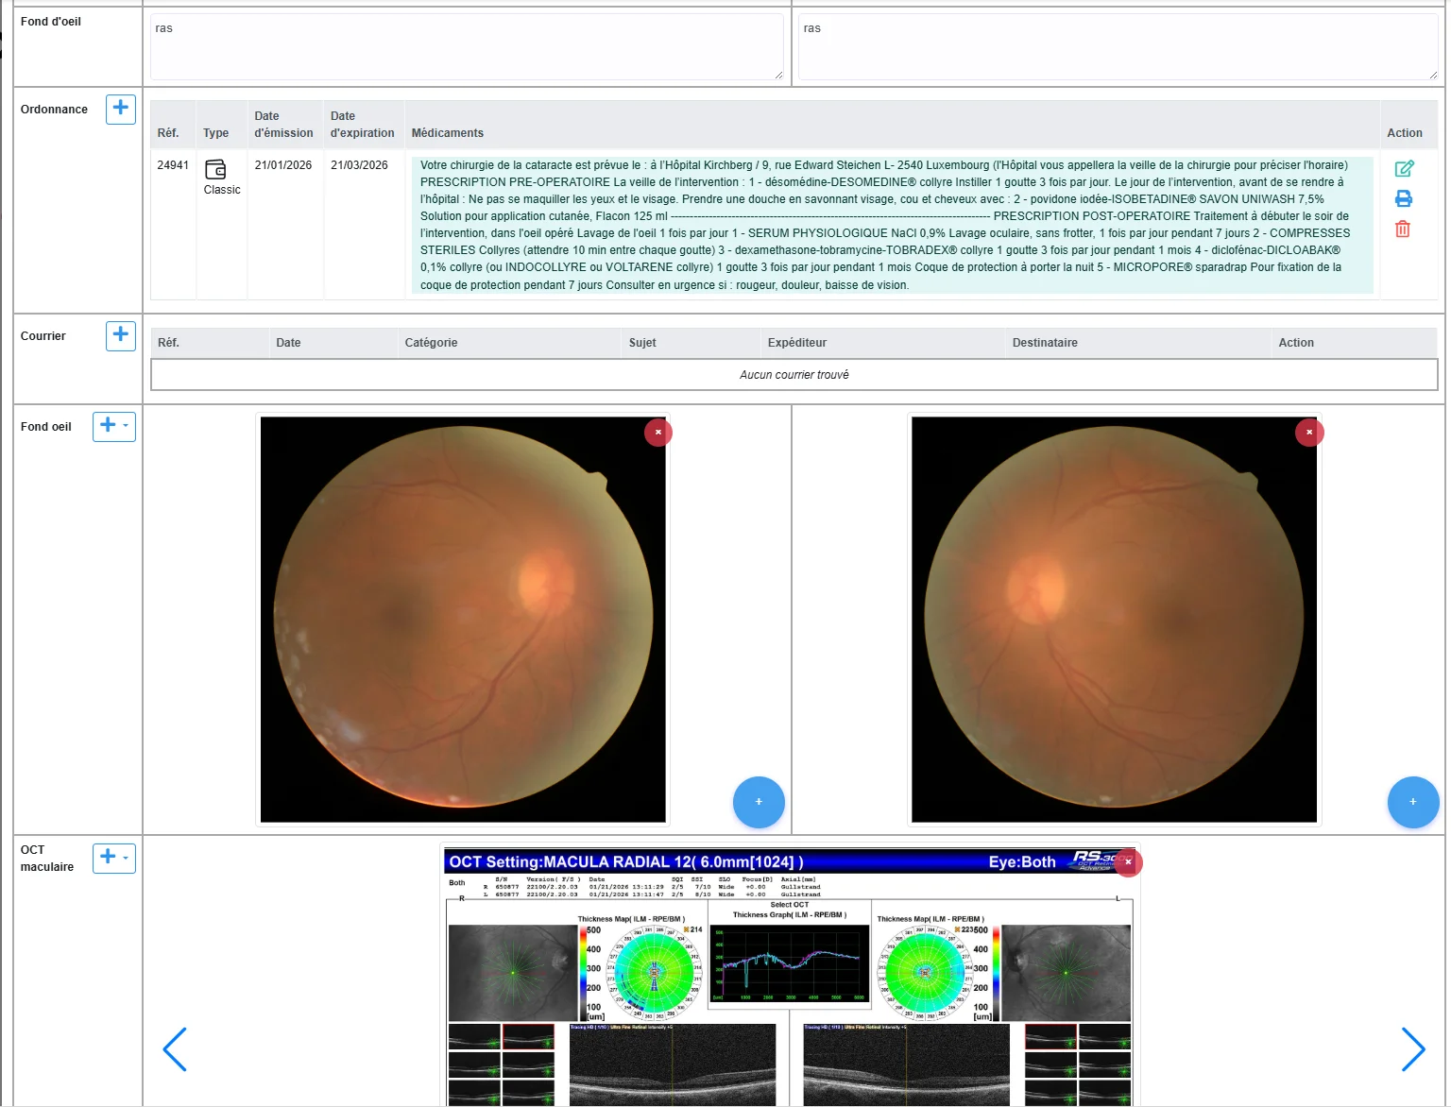The height and width of the screenshot is (1107, 1451).
Task: Add a new Courrier with the plus icon
Action: tap(120, 336)
